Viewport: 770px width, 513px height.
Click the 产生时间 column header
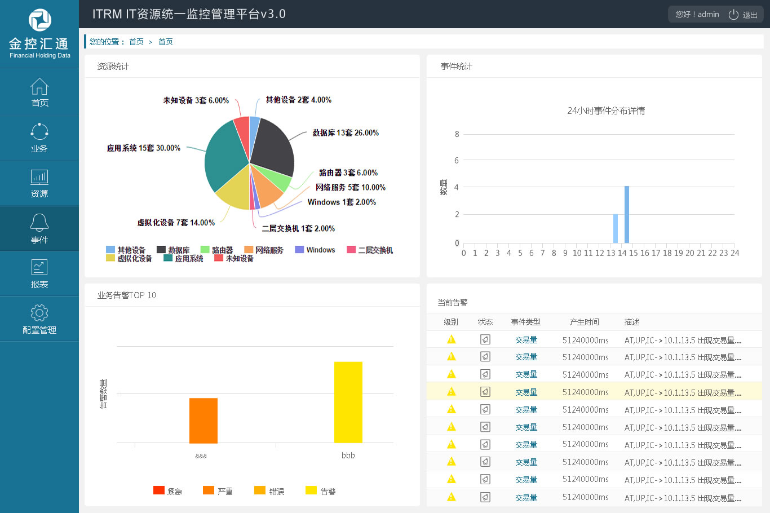click(x=585, y=322)
